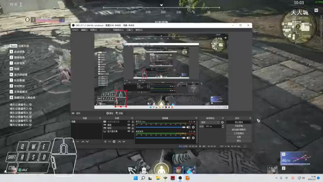Open transition properties gear next to 渐变

(222, 123)
